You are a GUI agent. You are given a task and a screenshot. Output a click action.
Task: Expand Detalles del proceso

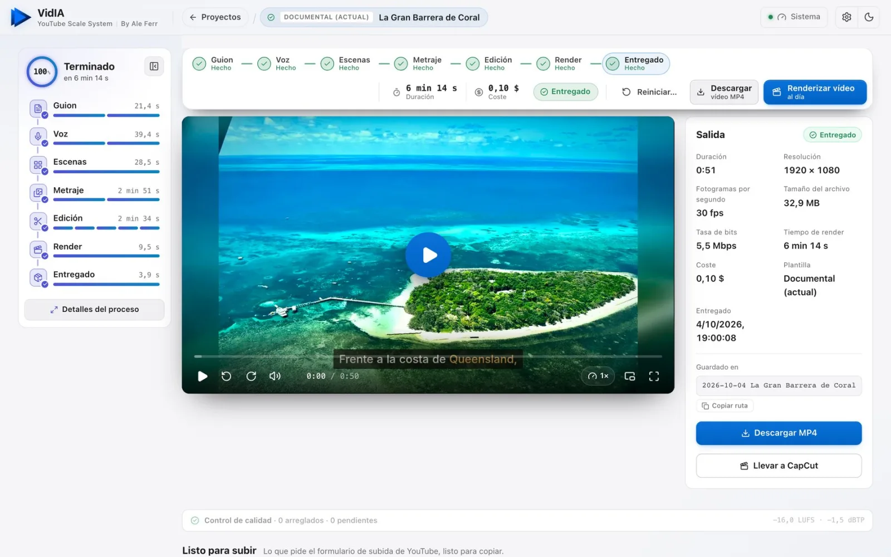(94, 309)
